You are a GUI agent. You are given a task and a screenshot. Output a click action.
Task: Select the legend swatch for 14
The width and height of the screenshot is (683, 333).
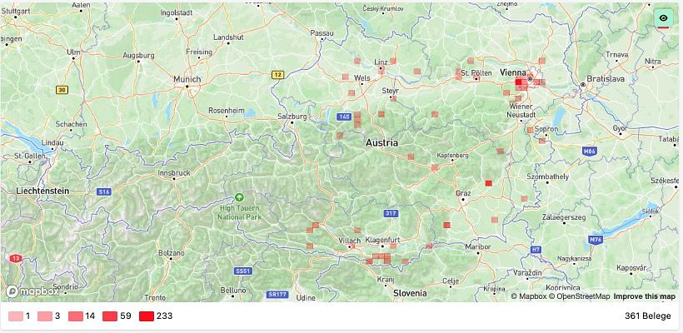[x=75, y=316]
